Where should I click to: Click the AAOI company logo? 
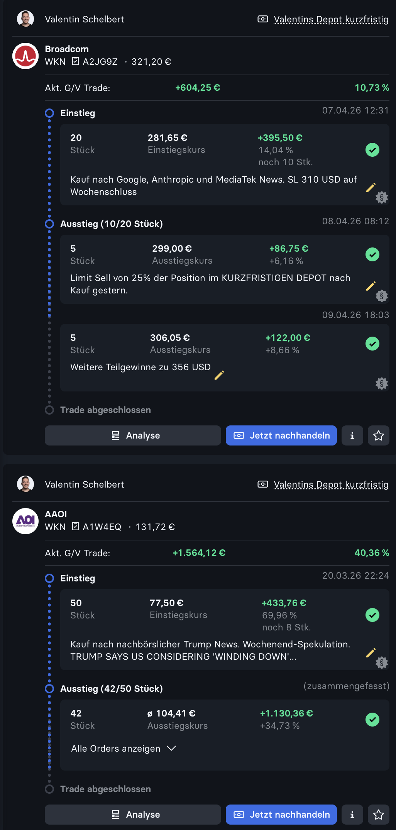click(x=25, y=521)
